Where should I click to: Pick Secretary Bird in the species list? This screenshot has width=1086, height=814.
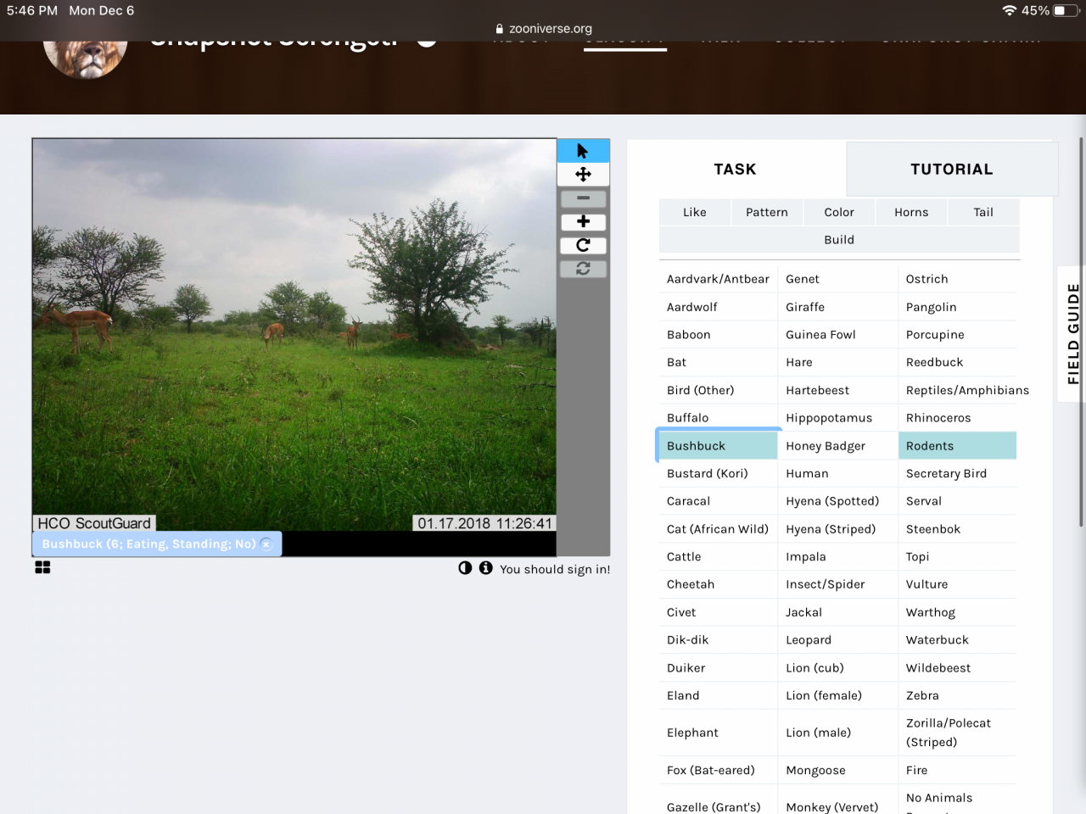[957, 474]
